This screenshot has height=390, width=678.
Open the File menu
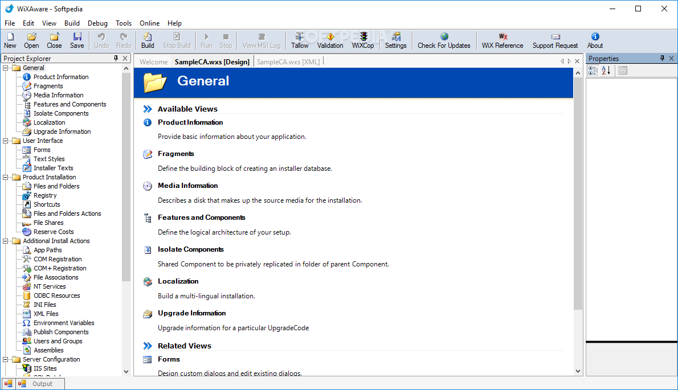point(10,23)
